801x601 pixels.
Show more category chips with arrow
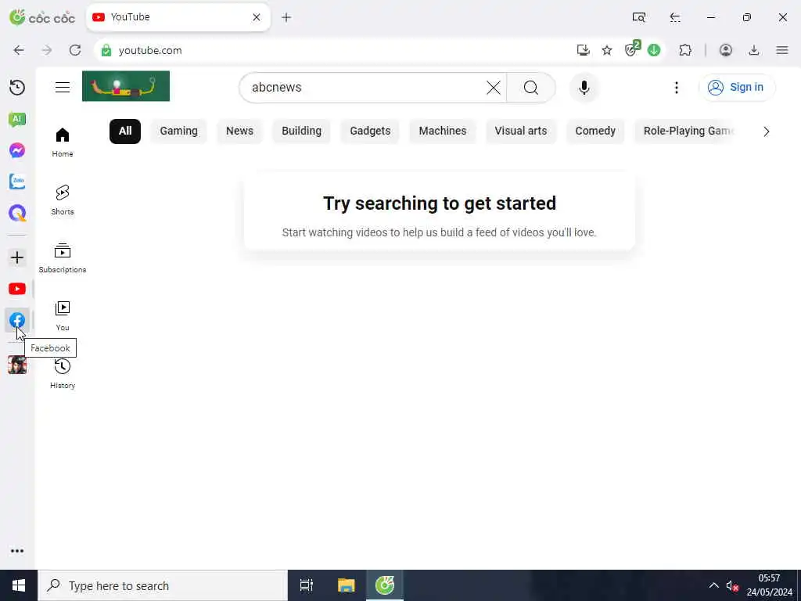point(767,131)
